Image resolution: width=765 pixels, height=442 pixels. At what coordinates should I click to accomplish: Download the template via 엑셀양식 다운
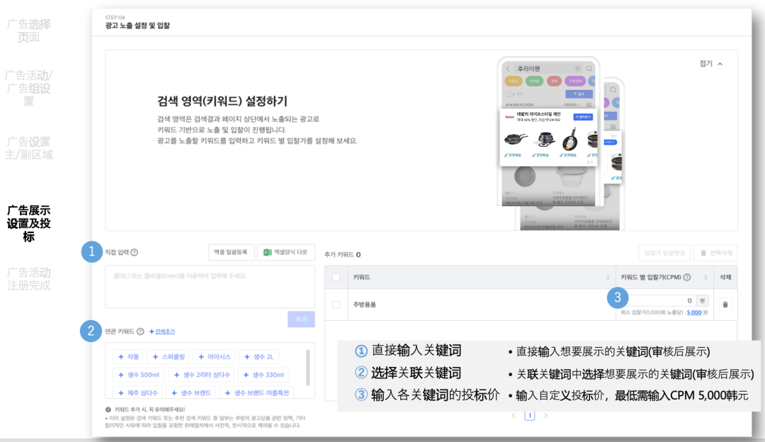tap(286, 252)
